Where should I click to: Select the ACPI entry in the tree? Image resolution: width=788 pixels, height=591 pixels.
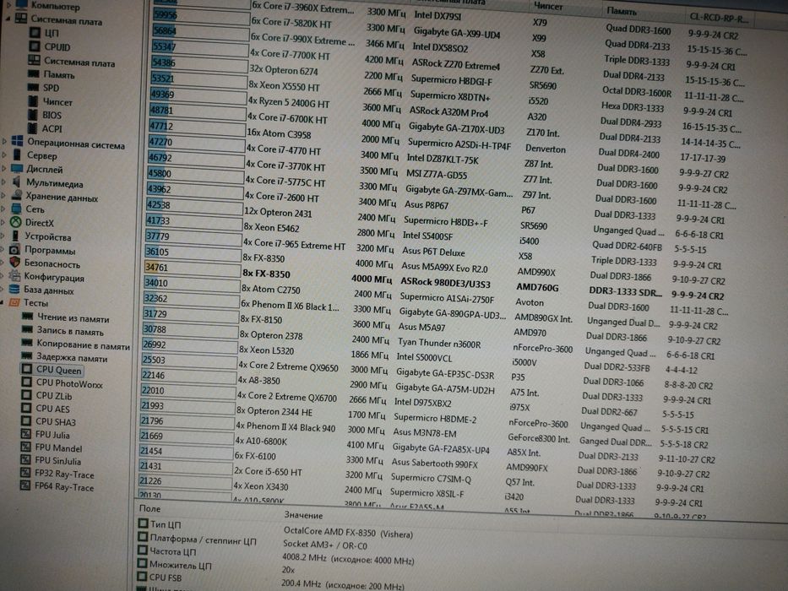pos(52,128)
